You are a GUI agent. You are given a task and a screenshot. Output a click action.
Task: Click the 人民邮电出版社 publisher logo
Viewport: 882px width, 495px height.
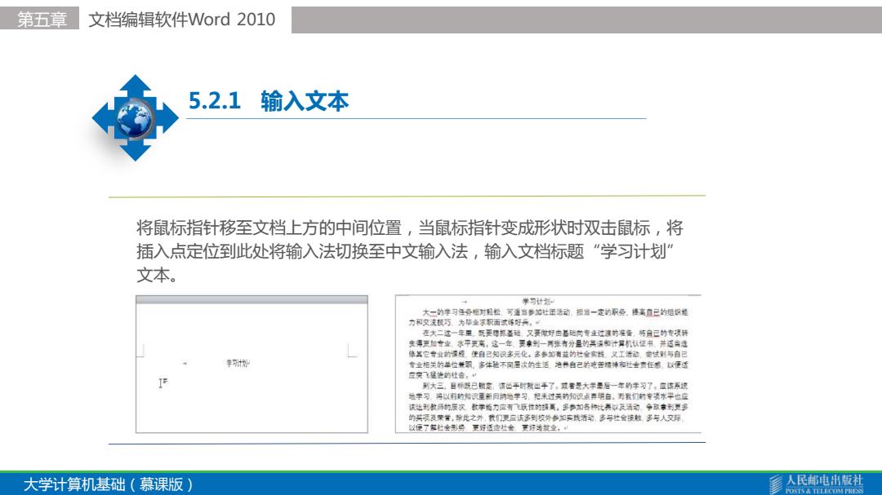click(816, 484)
